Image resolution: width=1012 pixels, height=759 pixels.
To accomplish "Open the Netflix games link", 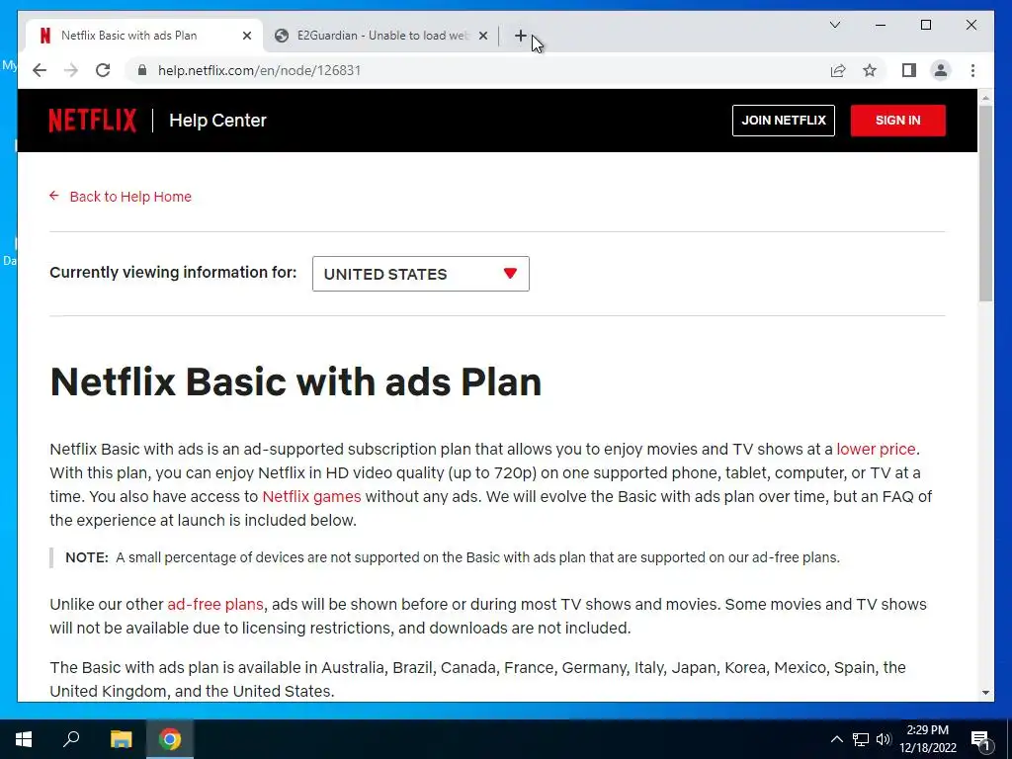I will coord(311,496).
